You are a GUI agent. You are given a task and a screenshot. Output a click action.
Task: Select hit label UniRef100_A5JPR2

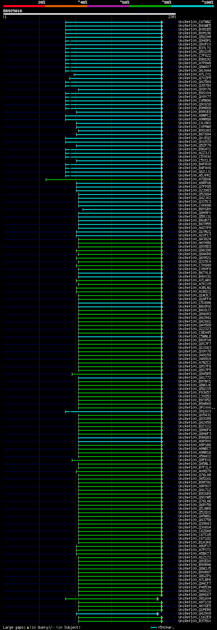(195, 175)
